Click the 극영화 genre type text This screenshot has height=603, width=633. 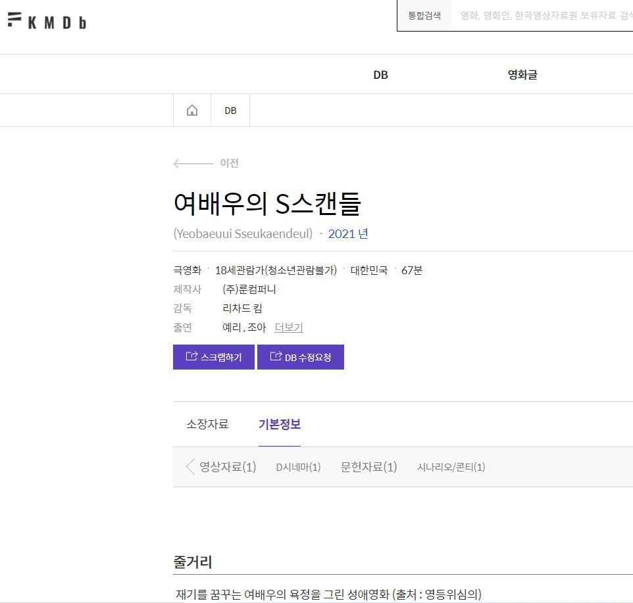click(188, 270)
